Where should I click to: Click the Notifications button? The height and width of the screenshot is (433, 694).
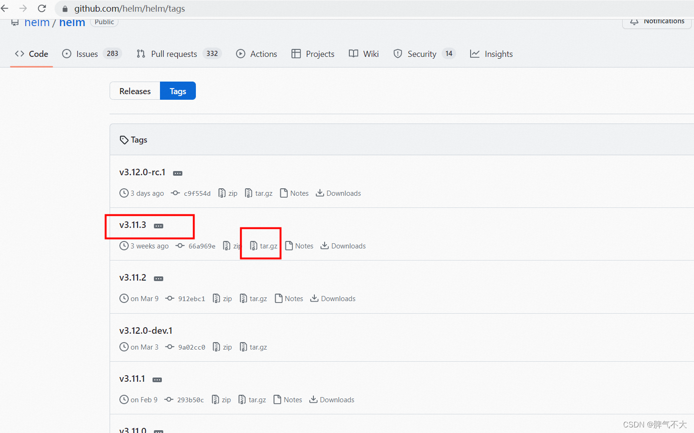pos(657,22)
